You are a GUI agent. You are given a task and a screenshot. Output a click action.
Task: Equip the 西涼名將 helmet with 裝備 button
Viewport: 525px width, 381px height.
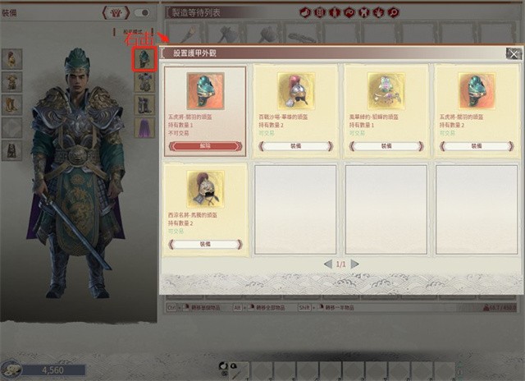[x=205, y=244]
